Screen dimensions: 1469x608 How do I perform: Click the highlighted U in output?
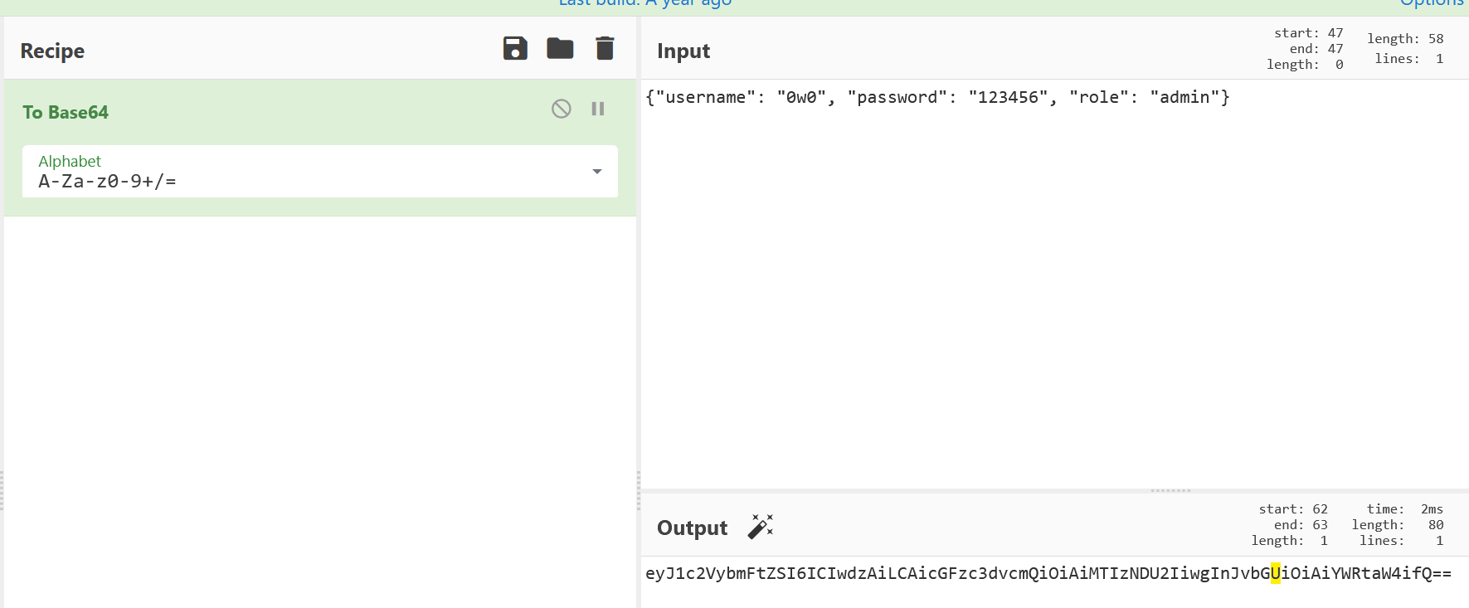tap(1276, 573)
